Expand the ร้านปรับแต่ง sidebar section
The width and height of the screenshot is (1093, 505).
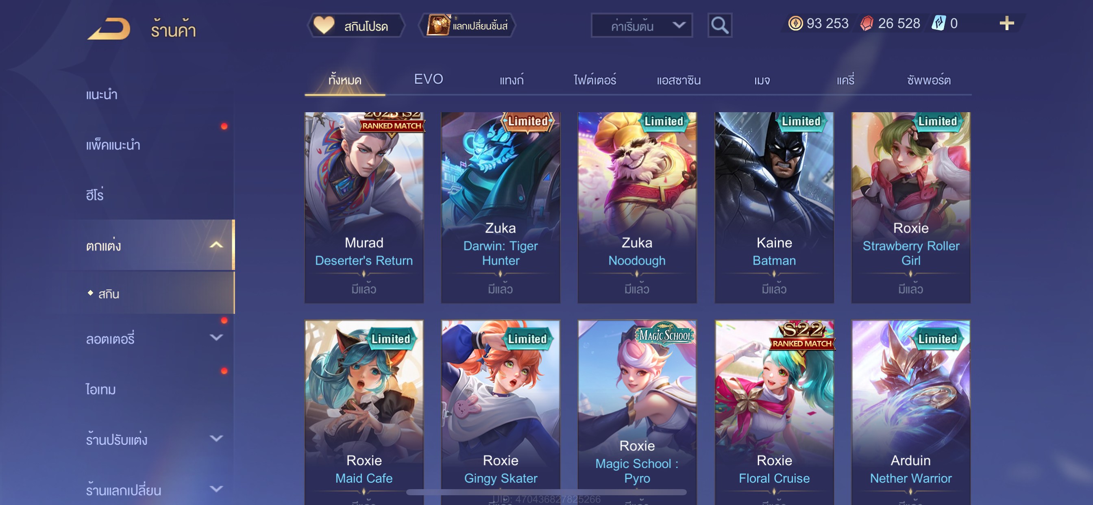tap(216, 438)
